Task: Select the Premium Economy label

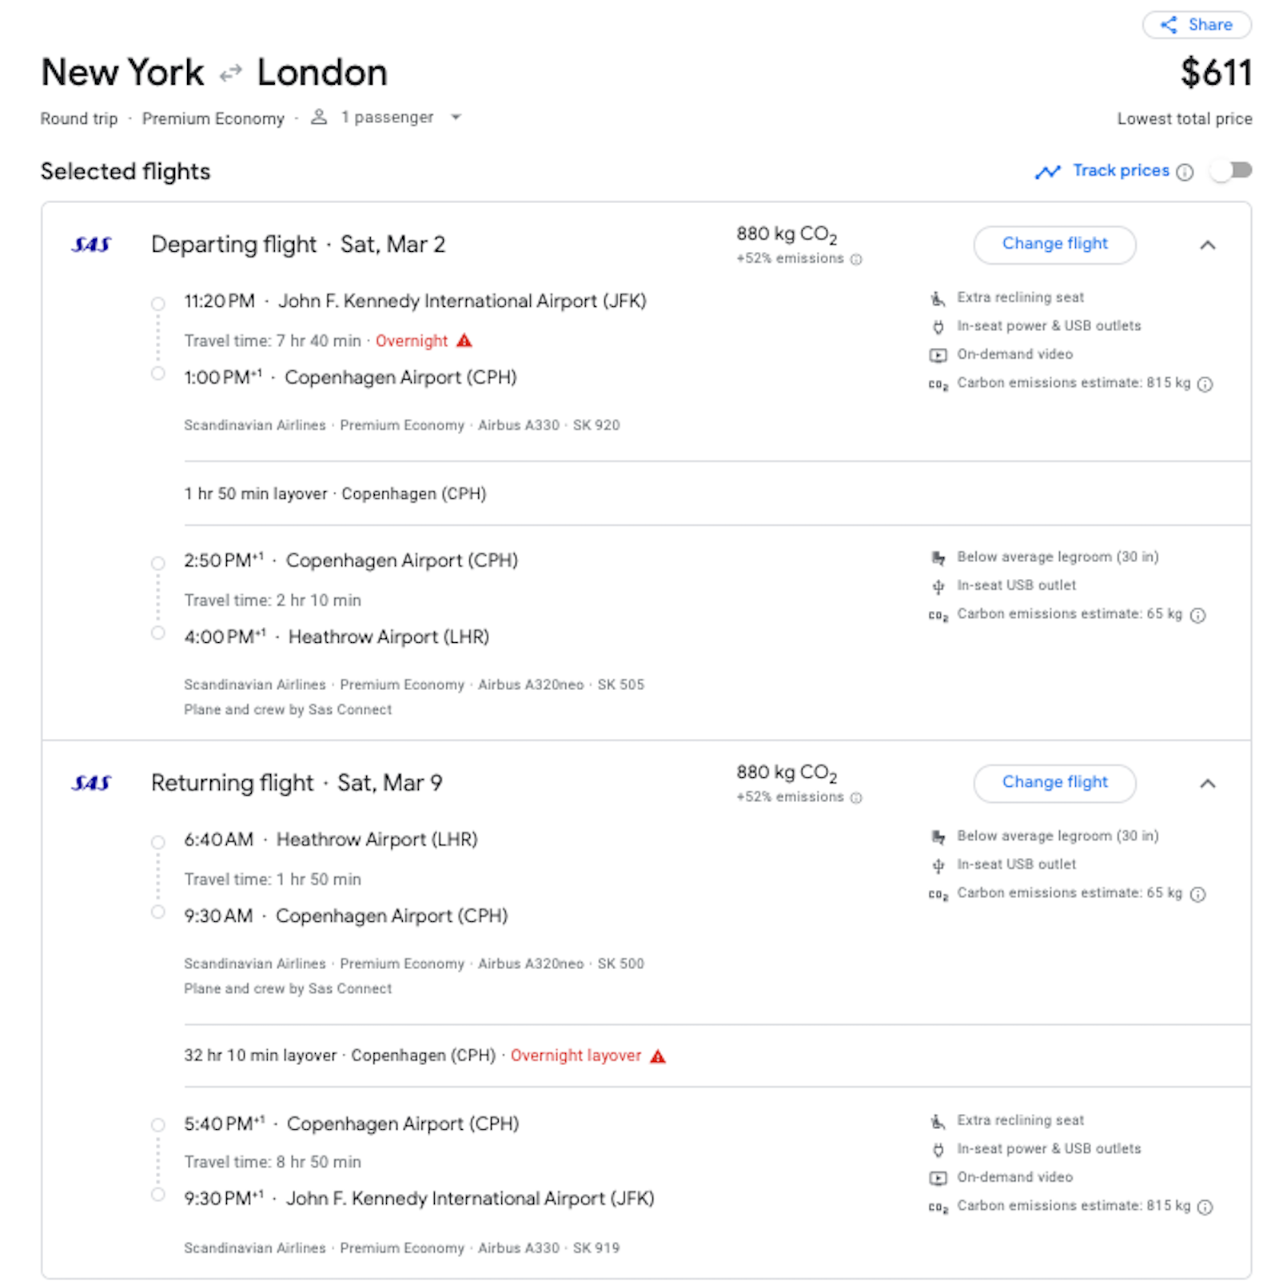Action: click(x=213, y=118)
